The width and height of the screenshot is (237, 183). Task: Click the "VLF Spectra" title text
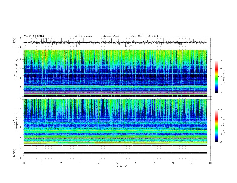34,36
